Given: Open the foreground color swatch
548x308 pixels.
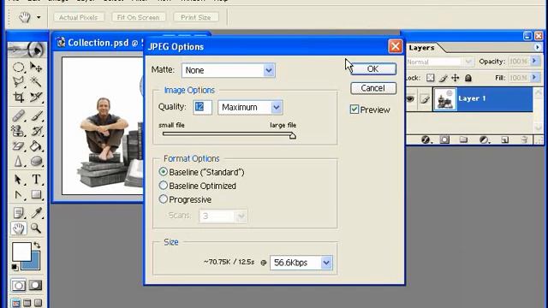Looking at the screenshot, I should tap(21, 252).
